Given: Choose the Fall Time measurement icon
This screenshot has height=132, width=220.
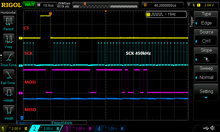Looking at the screenshot, I should [9, 75].
